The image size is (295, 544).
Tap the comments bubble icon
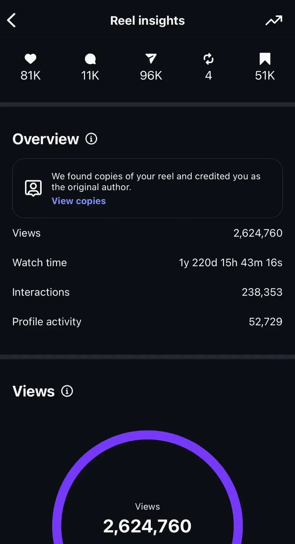click(x=90, y=59)
